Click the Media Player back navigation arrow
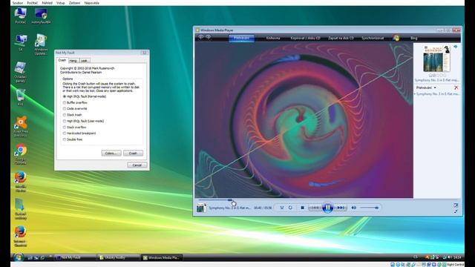Viewport: 475px width, 267px height. click(201, 37)
